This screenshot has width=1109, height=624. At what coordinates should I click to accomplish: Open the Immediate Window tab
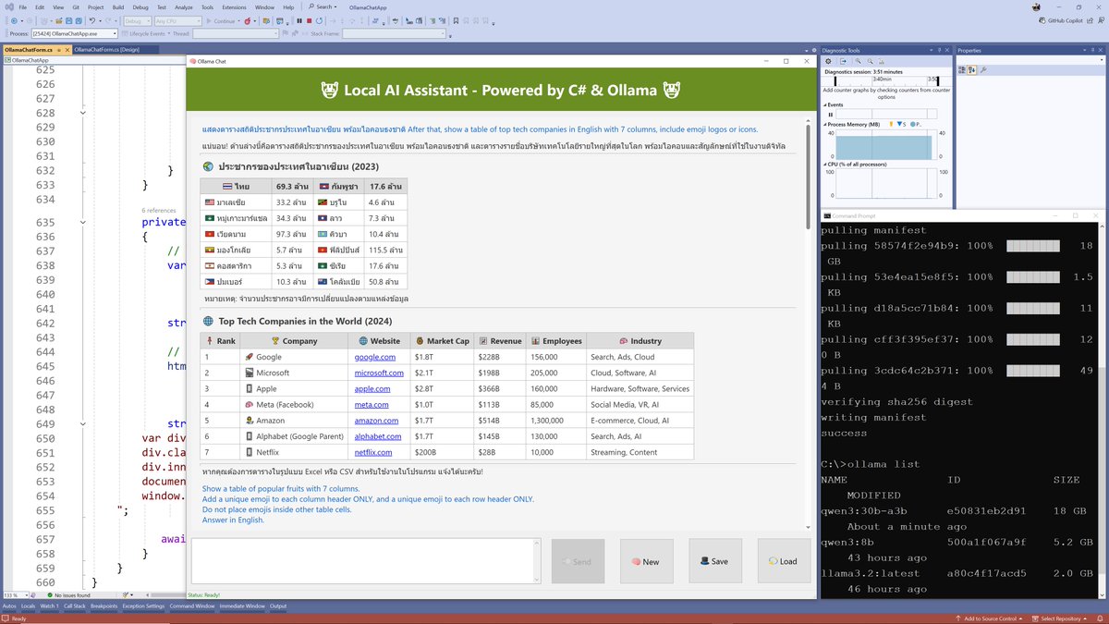point(242,606)
